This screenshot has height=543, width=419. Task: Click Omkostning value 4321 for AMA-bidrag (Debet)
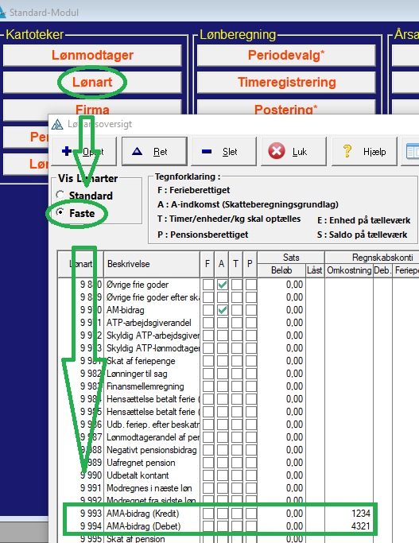pos(360,526)
